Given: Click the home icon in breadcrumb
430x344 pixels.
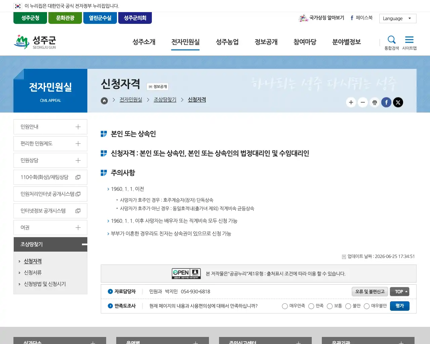Looking at the screenshot, I should click(104, 100).
